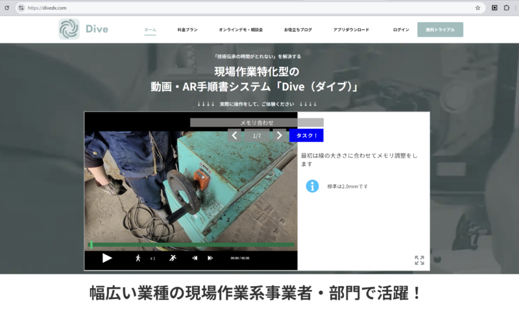Click the divedx.com address bar

click(250, 8)
